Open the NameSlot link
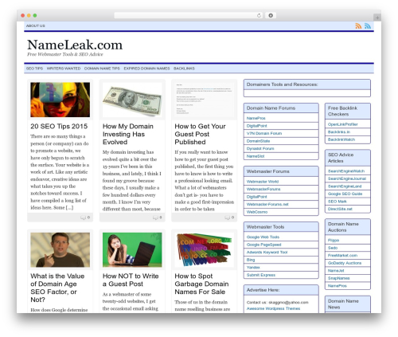The height and width of the screenshot is (337, 398). coord(256,156)
